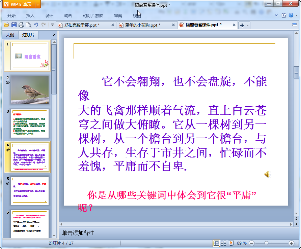Image resolution: width=301 pixels, height=249 pixels.
Task: Expand the WPS 演示 menu arrow
Action: (x=38, y=5)
